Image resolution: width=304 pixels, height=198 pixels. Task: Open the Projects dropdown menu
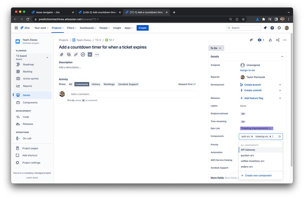pos(58,28)
